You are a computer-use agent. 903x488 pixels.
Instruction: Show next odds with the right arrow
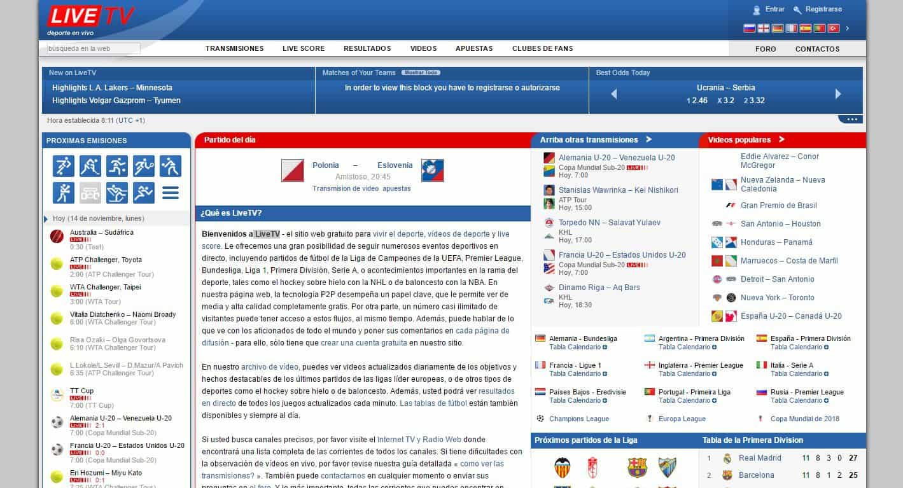(x=838, y=94)
